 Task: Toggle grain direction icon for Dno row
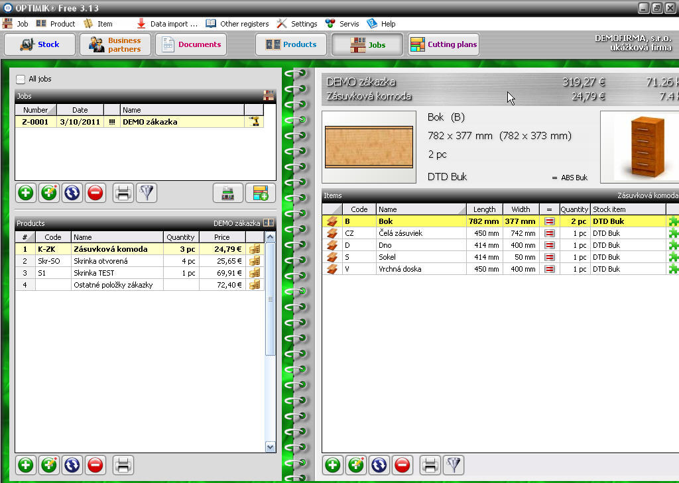pos(549,245)
